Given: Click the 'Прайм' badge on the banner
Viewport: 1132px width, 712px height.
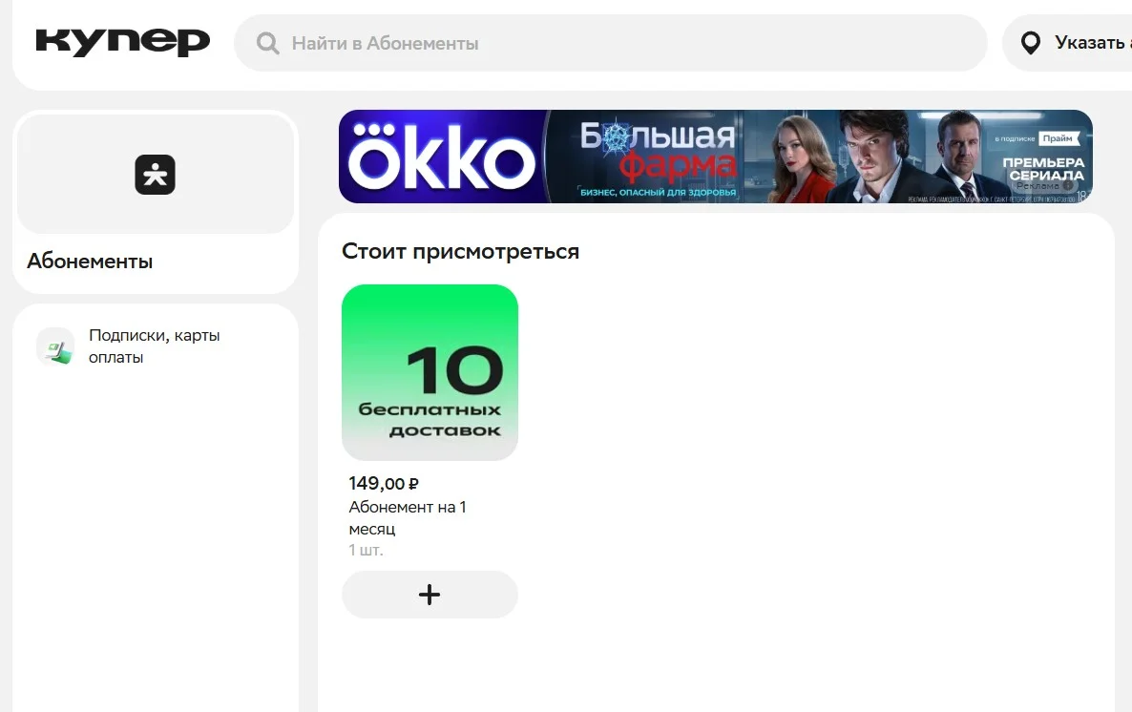Looking at the screenshot, I should [x=1058, y=138].
